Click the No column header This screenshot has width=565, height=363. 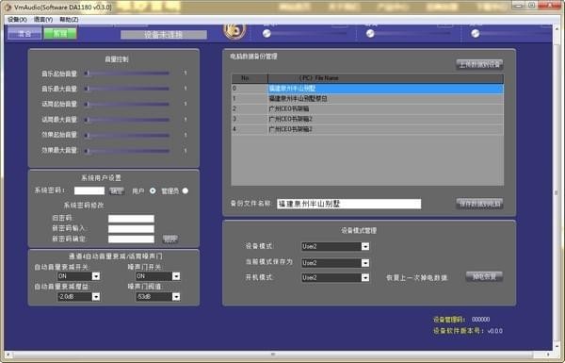250,78
